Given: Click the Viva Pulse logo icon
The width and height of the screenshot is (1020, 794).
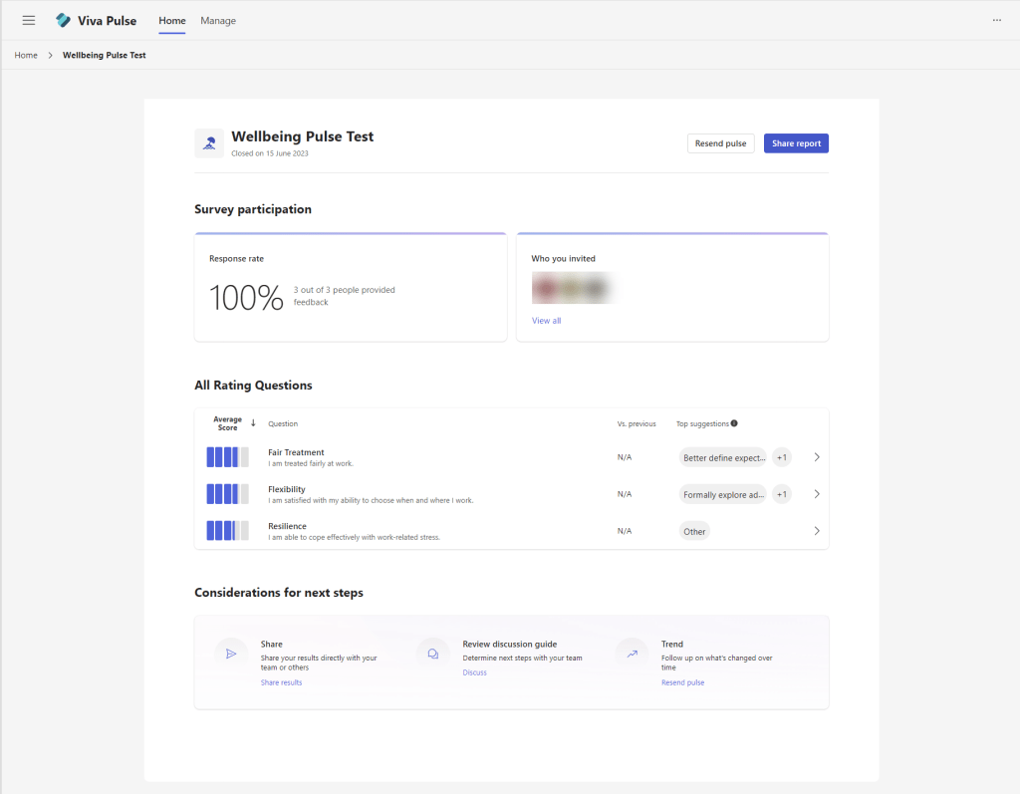Looking at the screenshot, I should 64,20.
